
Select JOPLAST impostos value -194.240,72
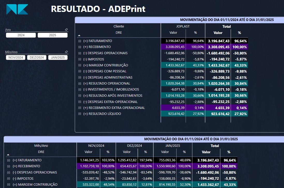click(x=176, y=59)
